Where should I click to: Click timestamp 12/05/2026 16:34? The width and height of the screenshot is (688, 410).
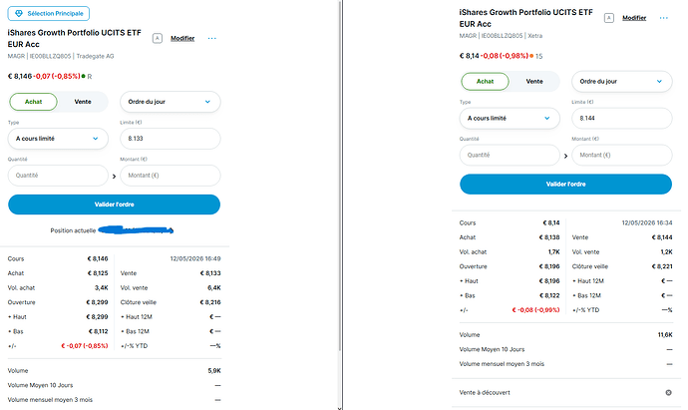(647, 223)
